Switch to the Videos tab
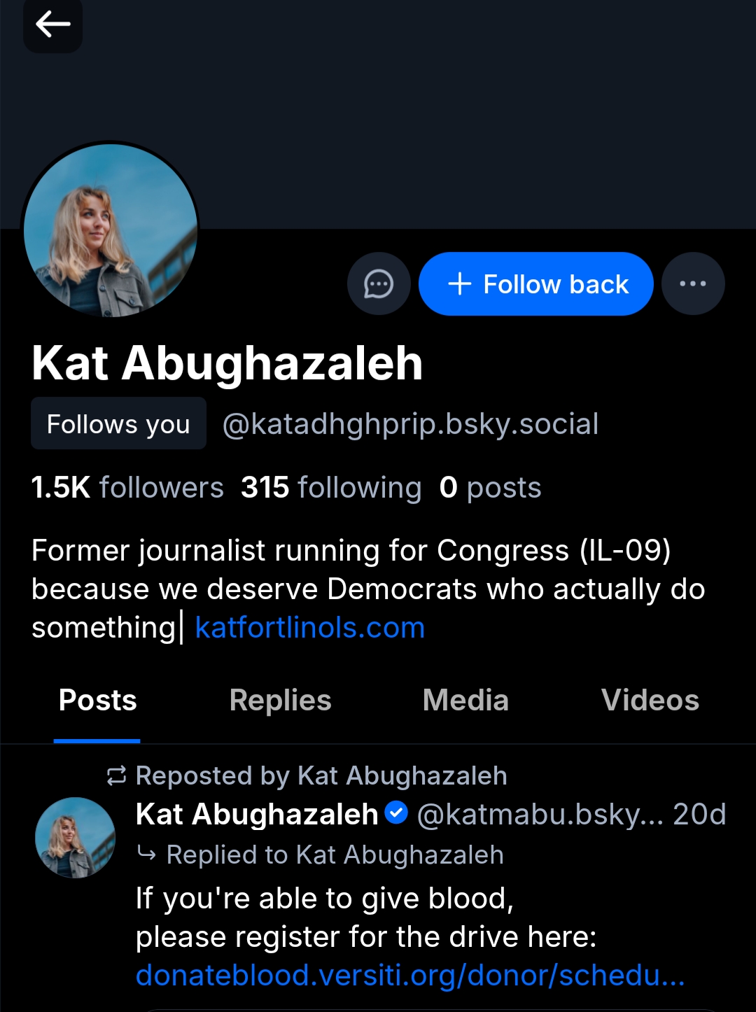Screen dimensions: 756x1012 point(650,701)
